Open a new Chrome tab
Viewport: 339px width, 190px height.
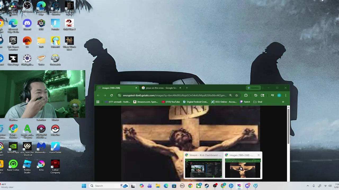coord(187,88)
